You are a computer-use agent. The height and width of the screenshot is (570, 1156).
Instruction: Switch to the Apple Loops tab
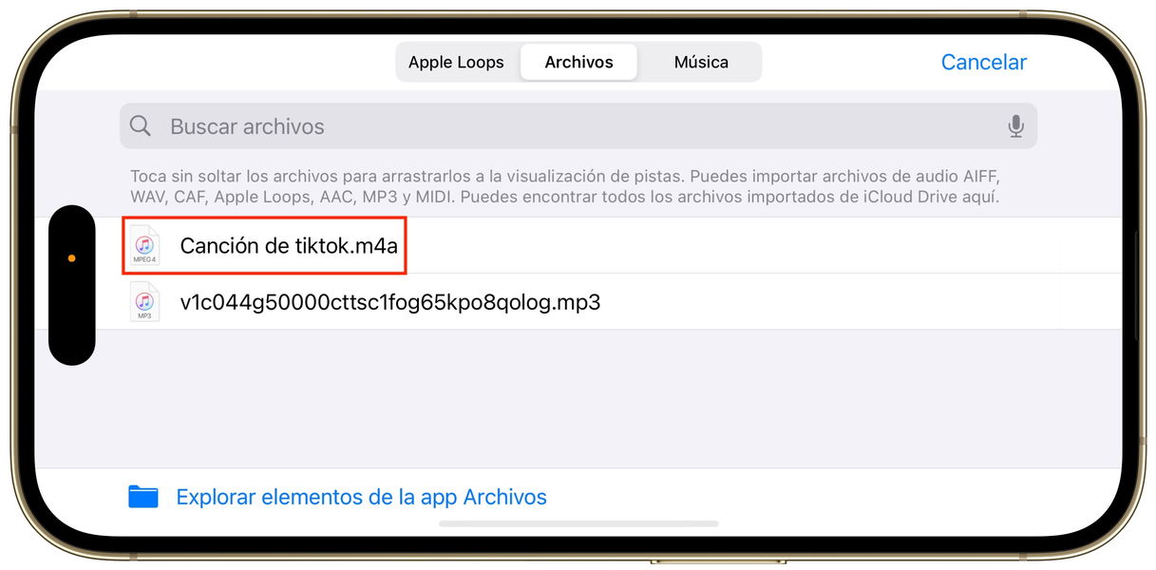pyautogui.click(x=456, y=63)
